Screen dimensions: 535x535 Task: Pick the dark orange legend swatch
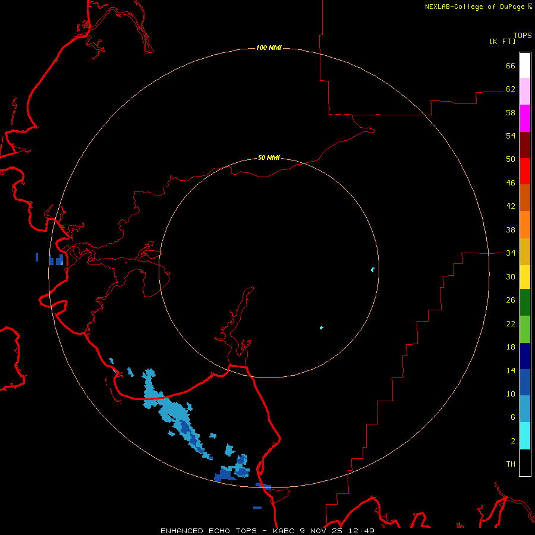[525, 198]
